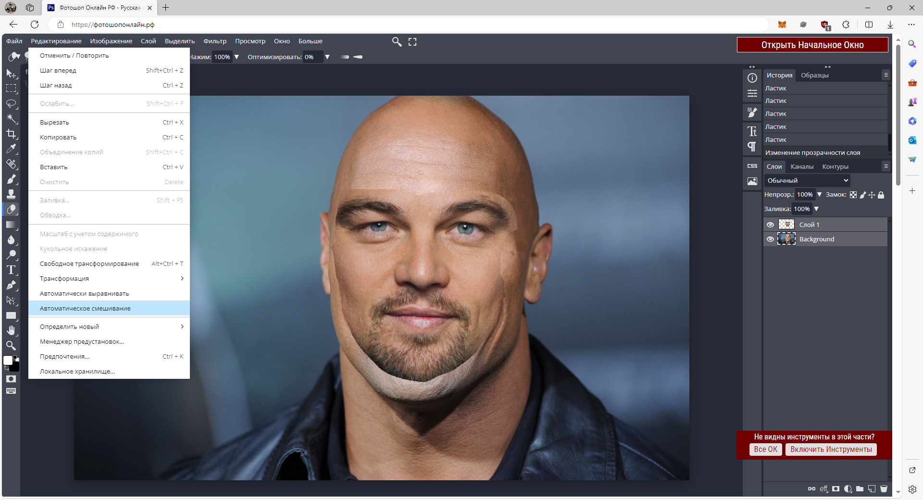The width and height of the screenshot is (923, 500).
Task: Click the Включить Инструменты button
Action: tap(831, 449)
